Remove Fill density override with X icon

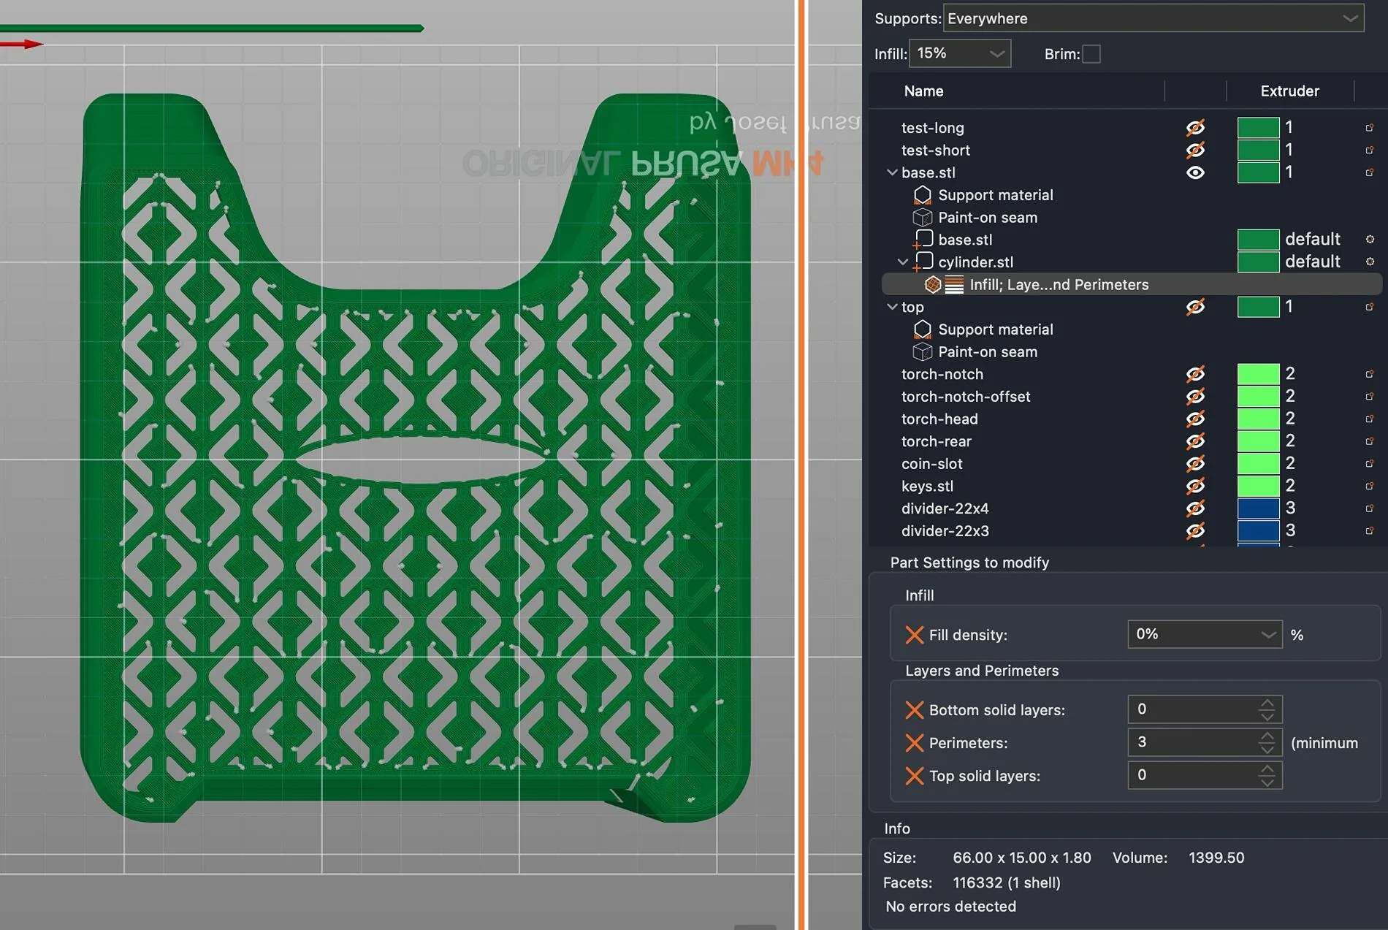[x=914, y=635]
